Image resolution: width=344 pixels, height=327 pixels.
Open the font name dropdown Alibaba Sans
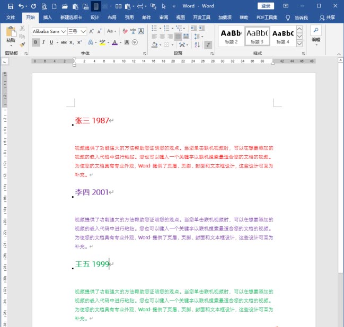pyautogui.click(x=48, y=31)
